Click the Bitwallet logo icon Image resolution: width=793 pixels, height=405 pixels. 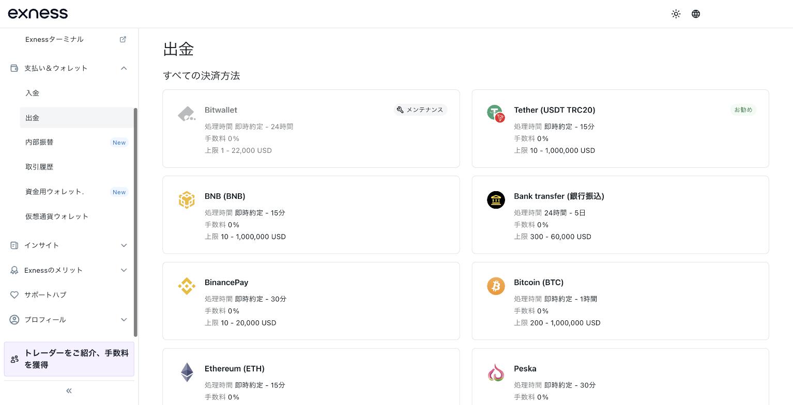pyautogui.click(x=187, y=114)
